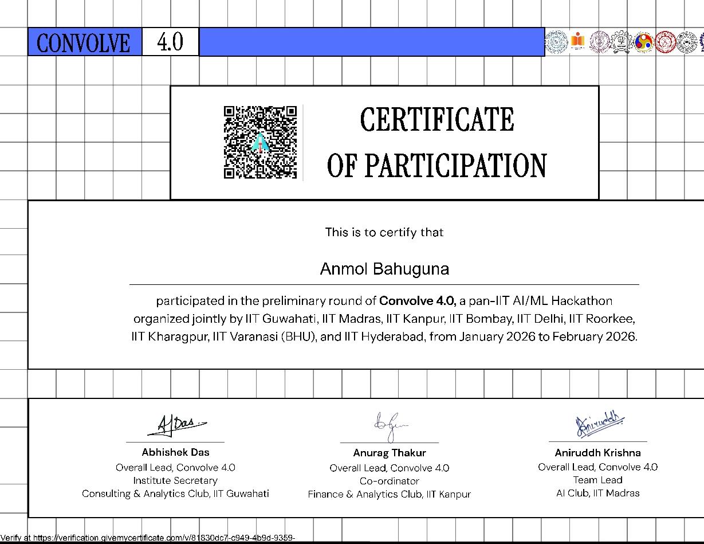Click the name Aniruddh Krishna

tap(598, 452)
